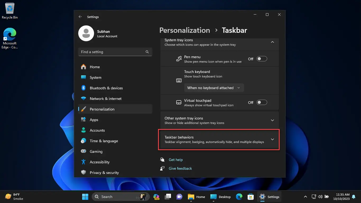The image size is (361, 203).
Task: Open the Chat taskbar icon
Action: point(179,197)
